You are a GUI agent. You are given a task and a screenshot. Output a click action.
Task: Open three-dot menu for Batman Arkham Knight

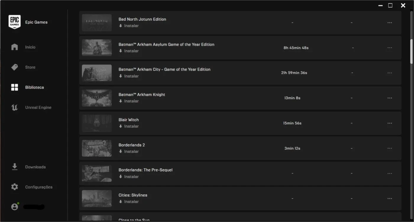[x=390, y=98]
